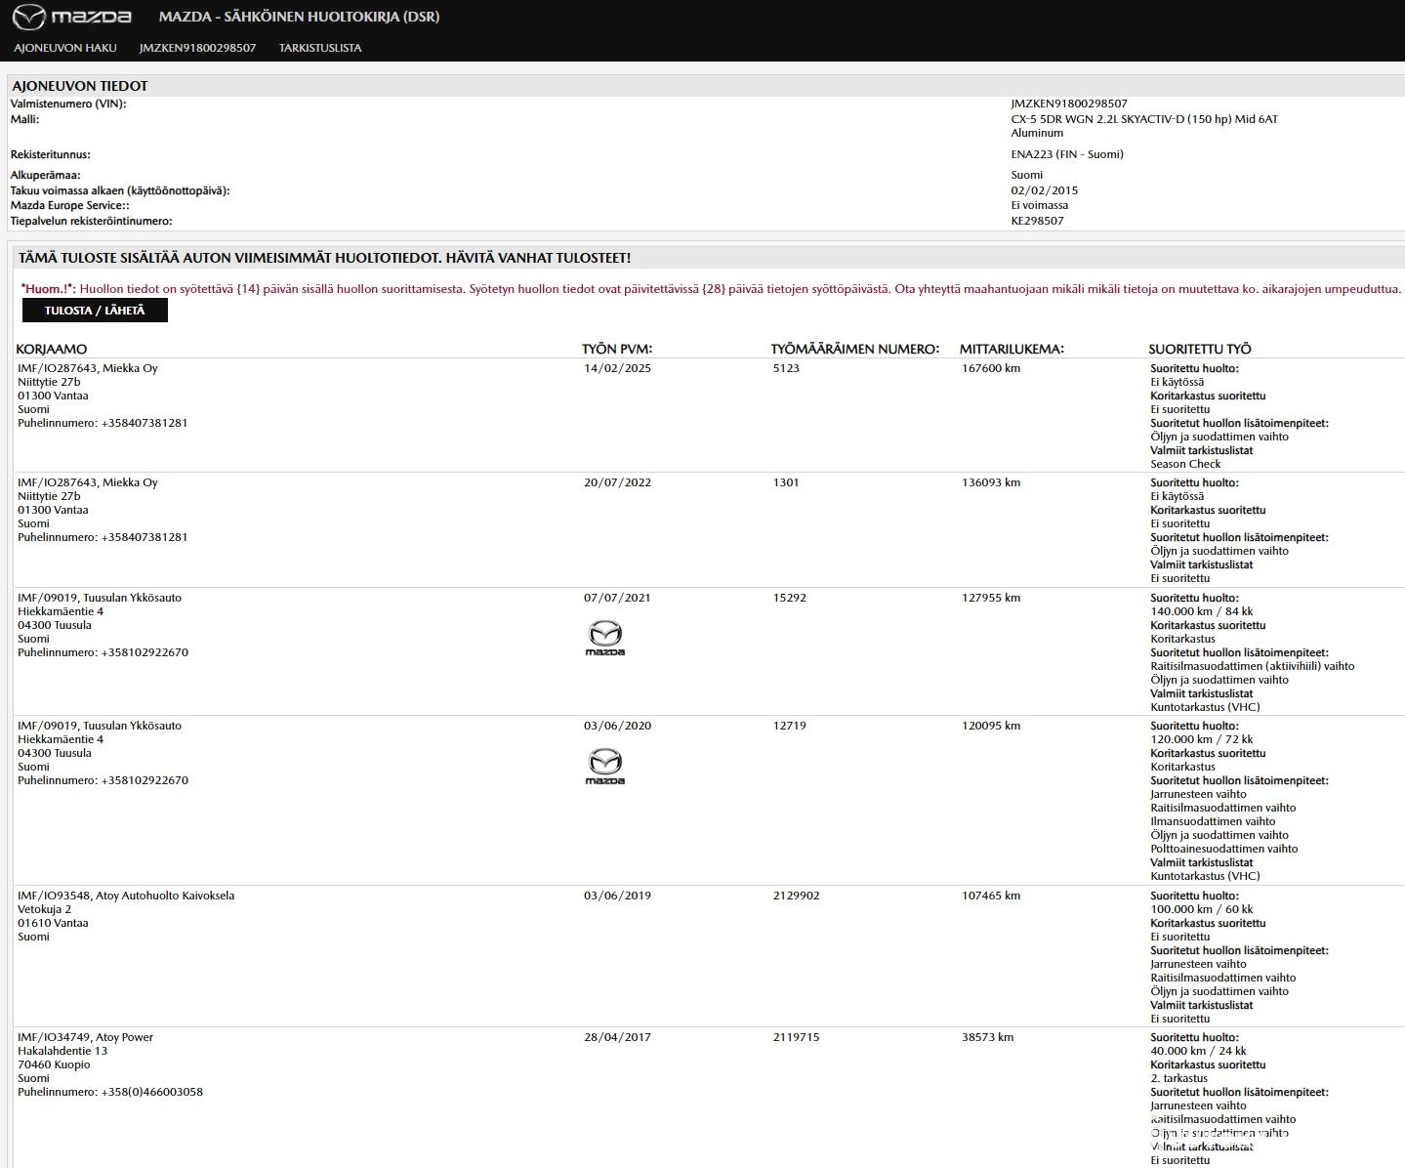The height and width of the screenshot is (1168, 1405).
Task: Select the 14/02/2025 service date
Action: pos(617,368)
